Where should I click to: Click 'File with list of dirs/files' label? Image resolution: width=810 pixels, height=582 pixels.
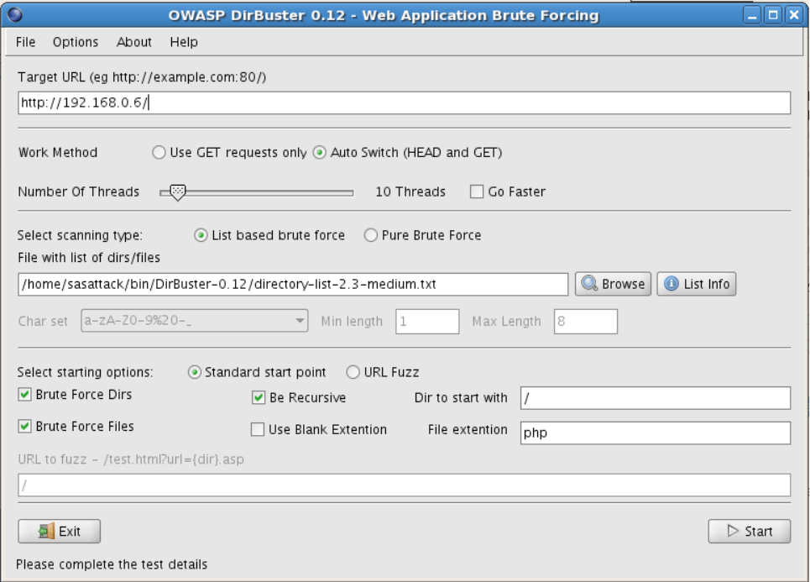tap(89, 257)
